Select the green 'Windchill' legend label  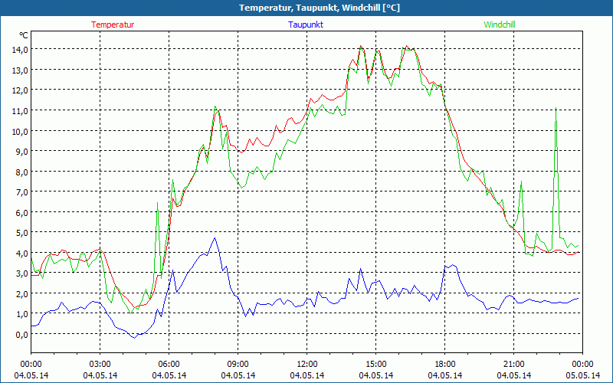[500, 25]
